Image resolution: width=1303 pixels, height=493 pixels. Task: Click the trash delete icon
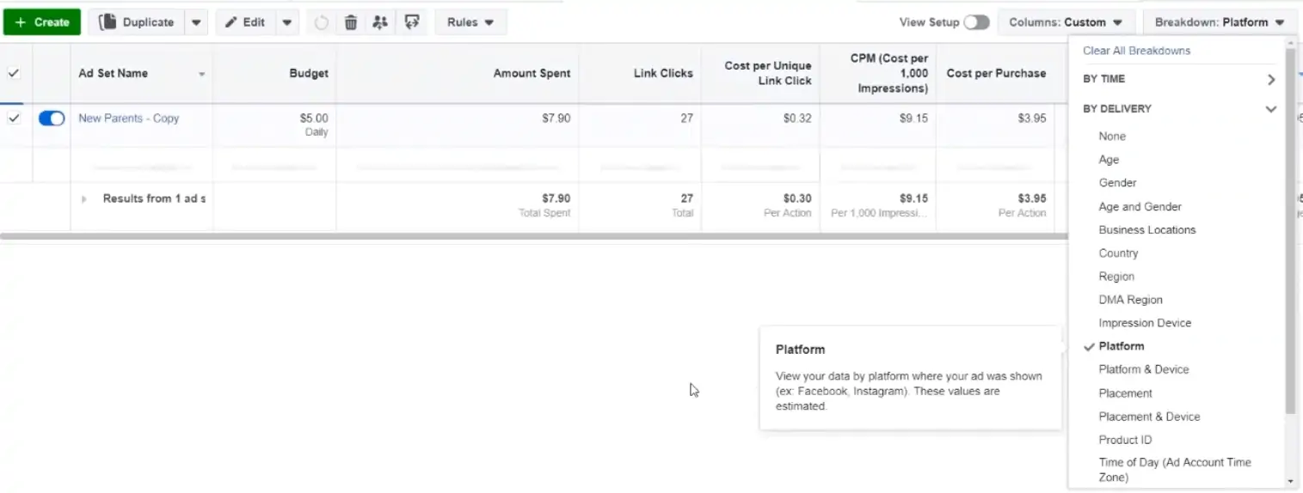(x=351, y=22)
